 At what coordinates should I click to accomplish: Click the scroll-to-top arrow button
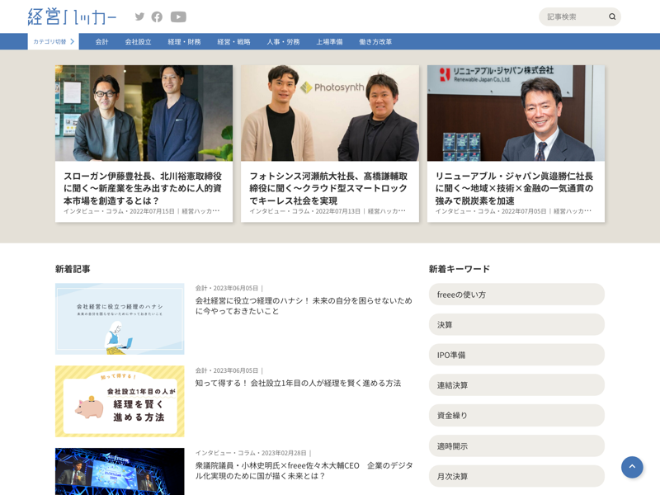coord(632,467)
